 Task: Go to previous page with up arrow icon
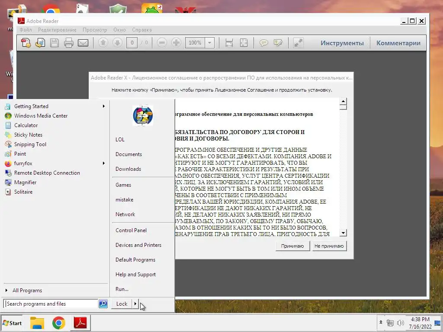[x=103, y=43]
